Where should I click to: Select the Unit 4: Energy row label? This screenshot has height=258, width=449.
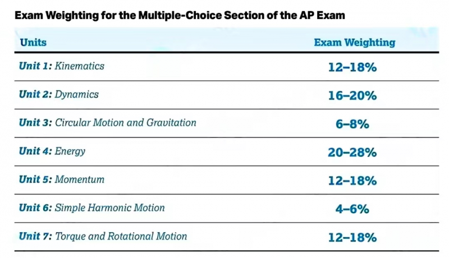click(52, 151)
